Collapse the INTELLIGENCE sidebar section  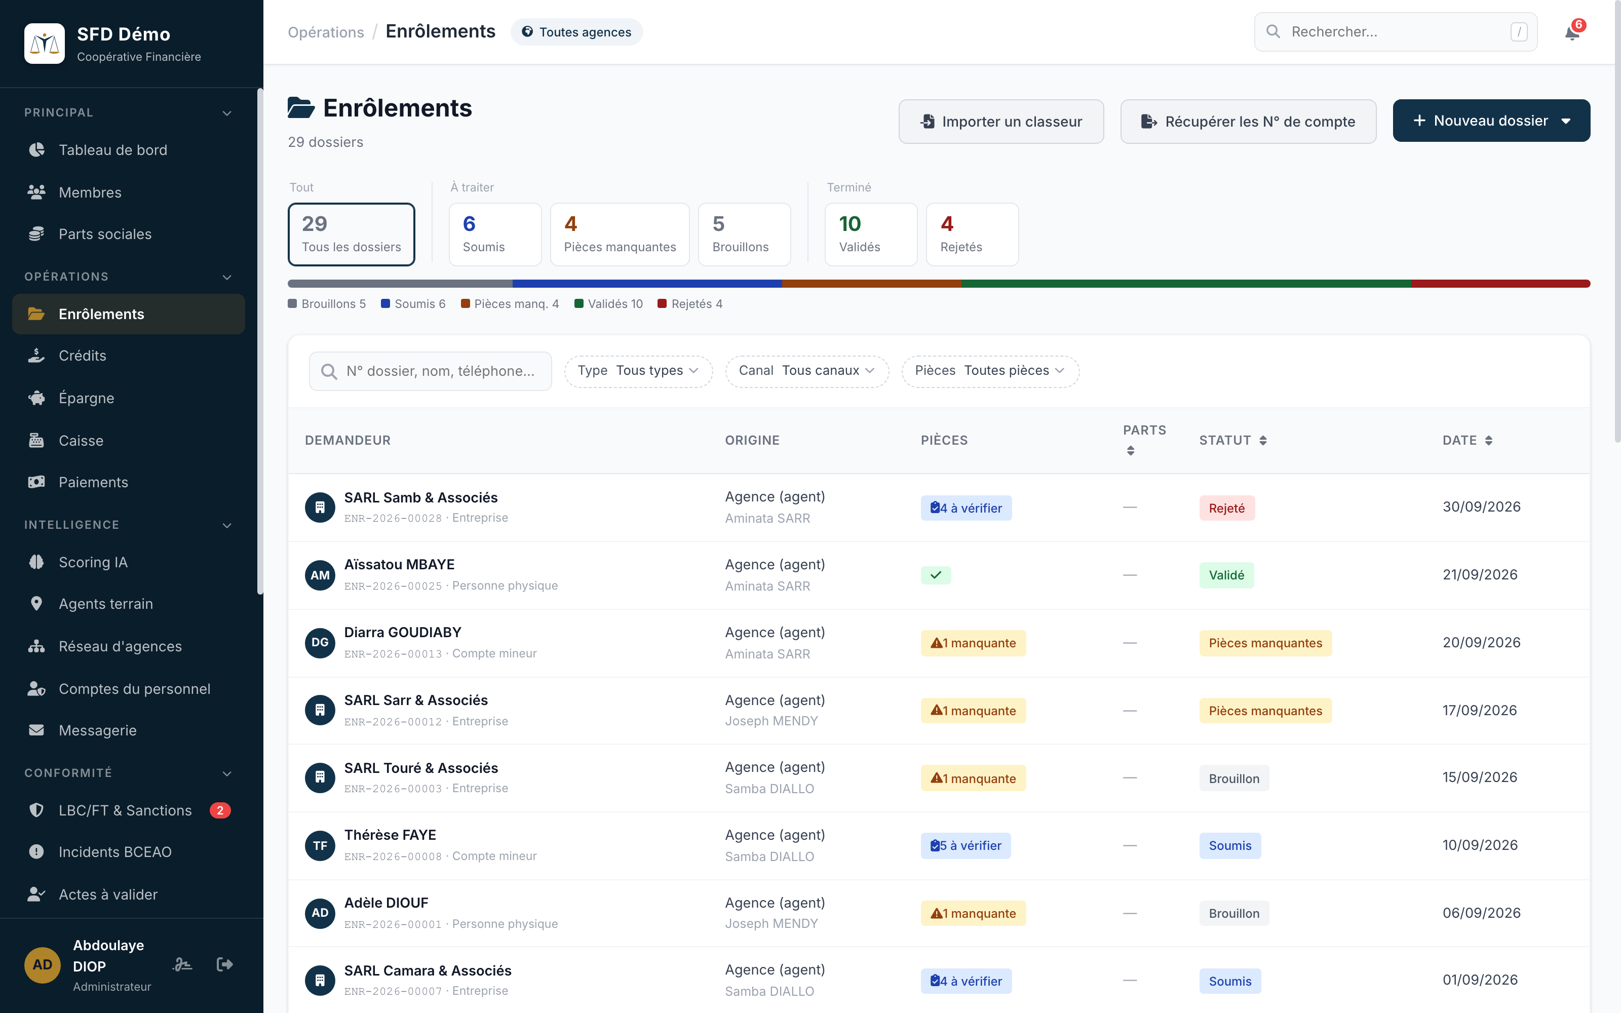point(129,525)
